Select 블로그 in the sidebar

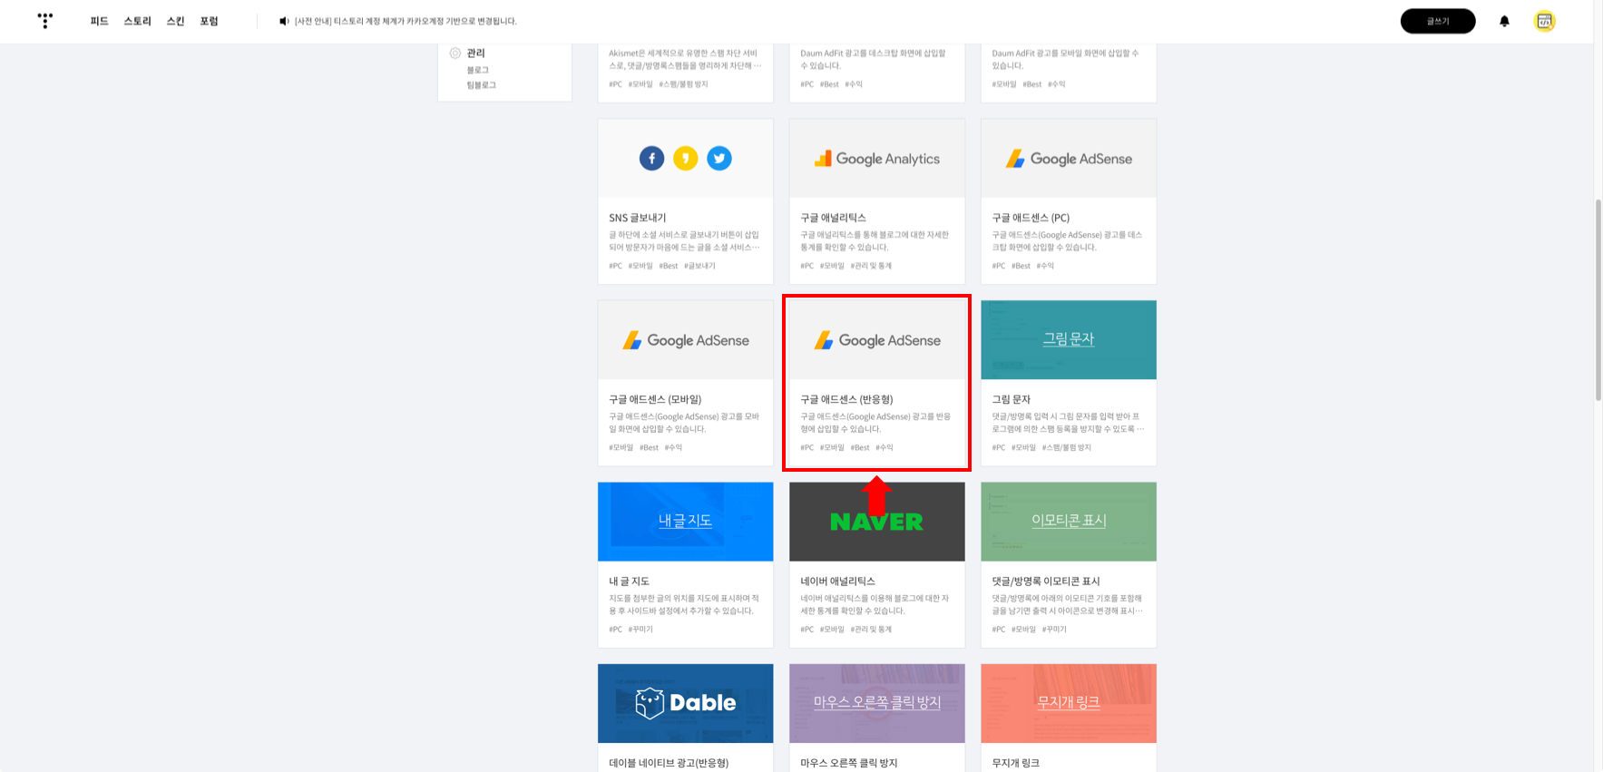pos(477,70)
